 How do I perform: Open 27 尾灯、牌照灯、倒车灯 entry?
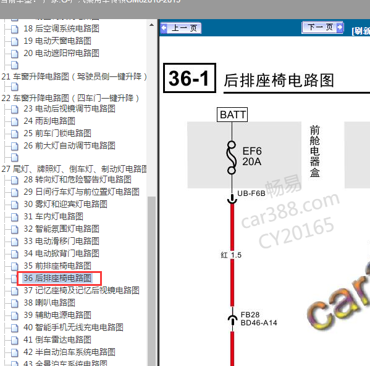[x=74, y=169]
